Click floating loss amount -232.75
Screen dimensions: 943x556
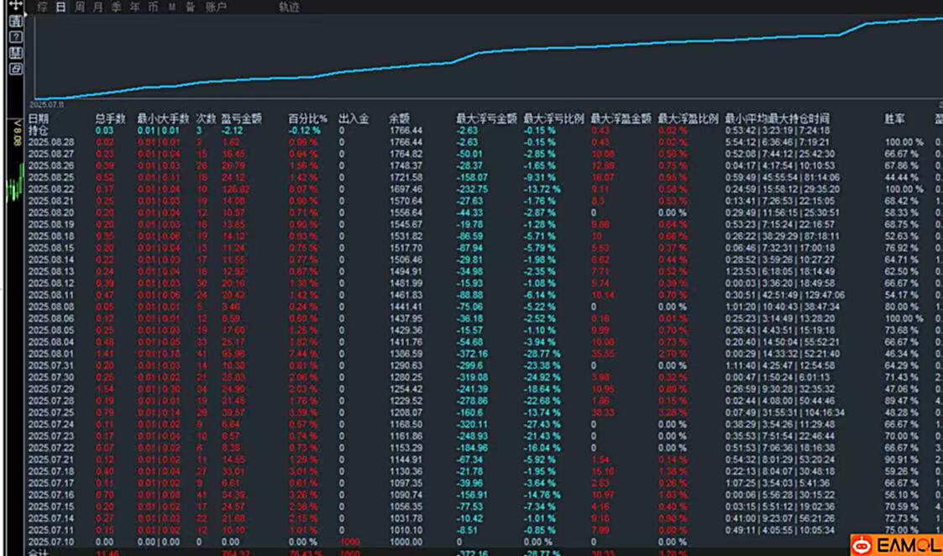coord(472,189)
